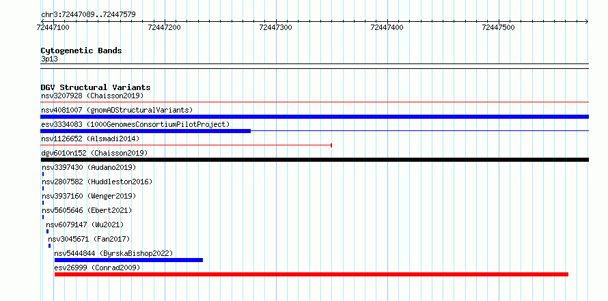
Task: Click the small blue nsv6079147 marker
Action: (x=48, y=231)
